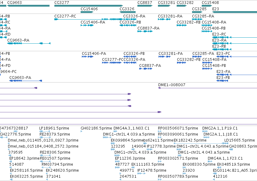
Task: Select the RE28379.5prime EST label
Action: click(x=55, y=134)
